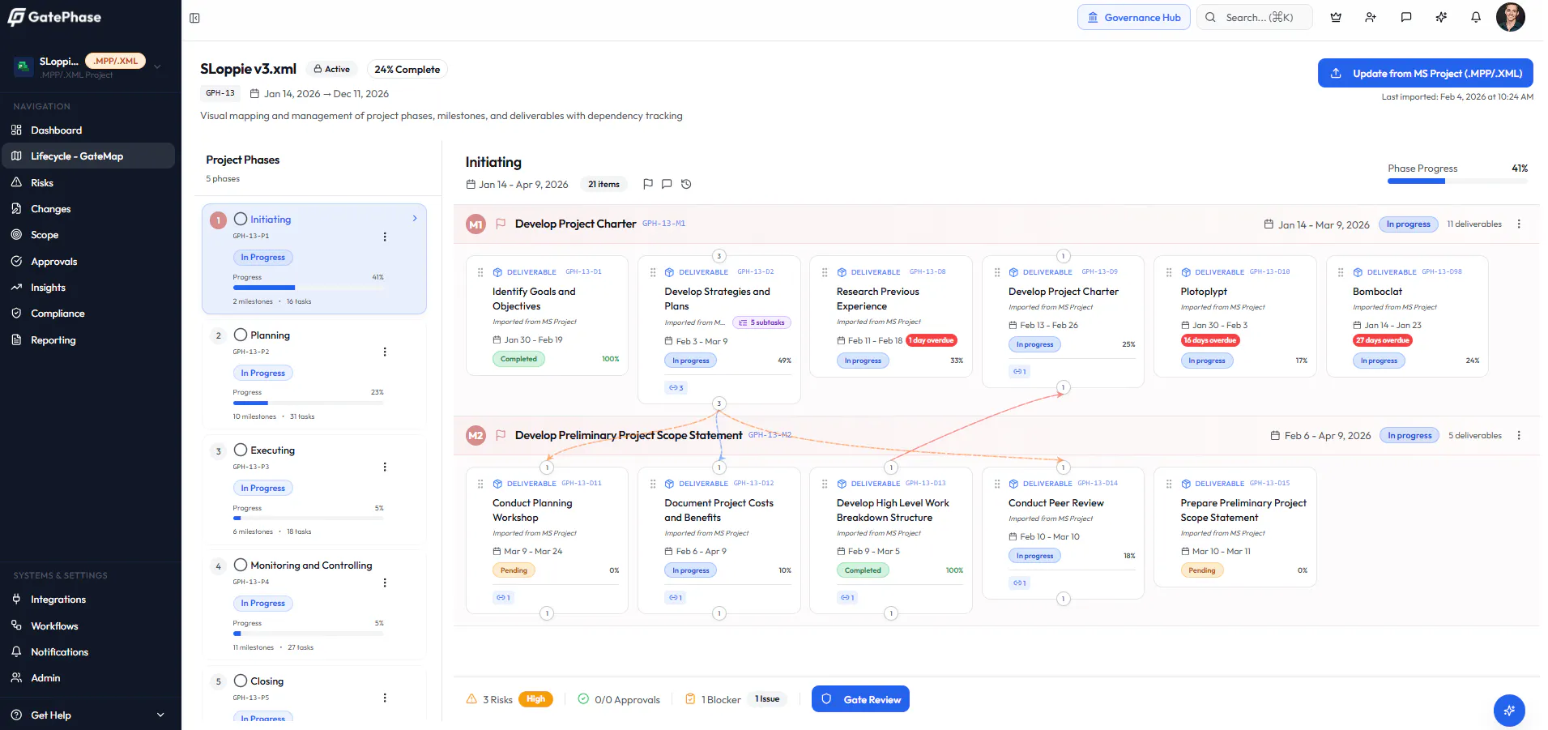Expand the project switcher chevron

pos(157,66)
